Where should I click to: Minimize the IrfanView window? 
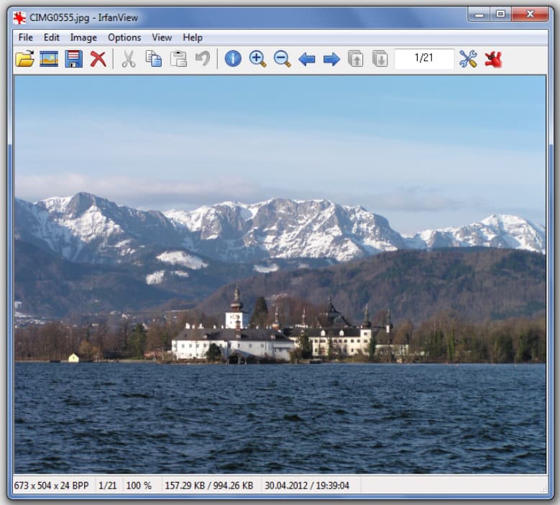(x=479, y=14)
